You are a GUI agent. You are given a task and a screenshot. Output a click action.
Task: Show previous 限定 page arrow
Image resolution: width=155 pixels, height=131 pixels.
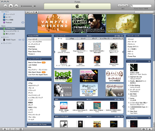click(x=54, y=107)
